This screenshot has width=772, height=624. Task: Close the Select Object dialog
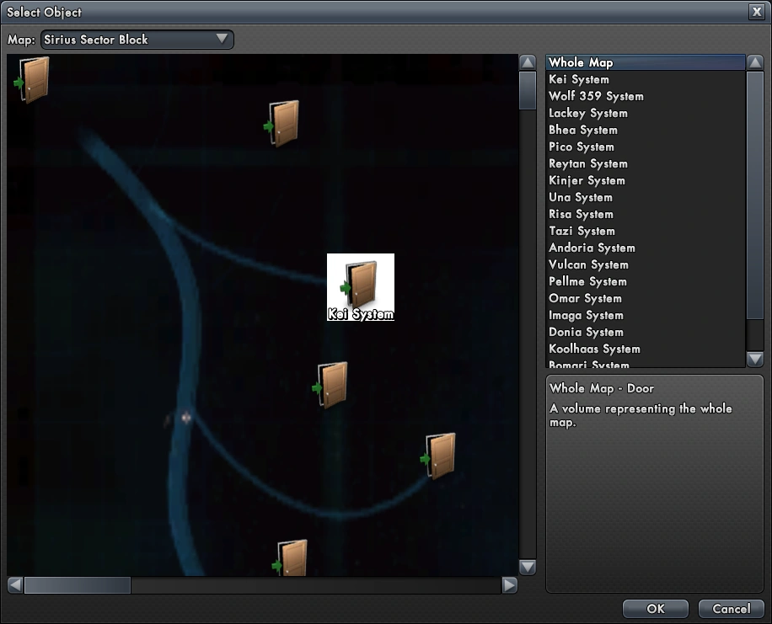tap(756, 12)
